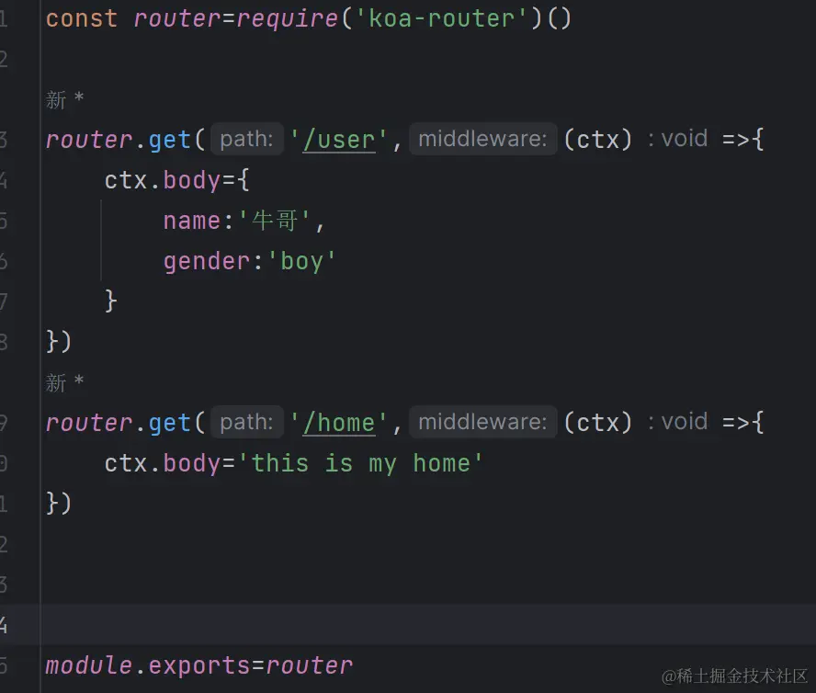The image size is (816, 693).
Task: Click the 'this is my home' string
Action: pyautogui.click(x=360, y=463)
